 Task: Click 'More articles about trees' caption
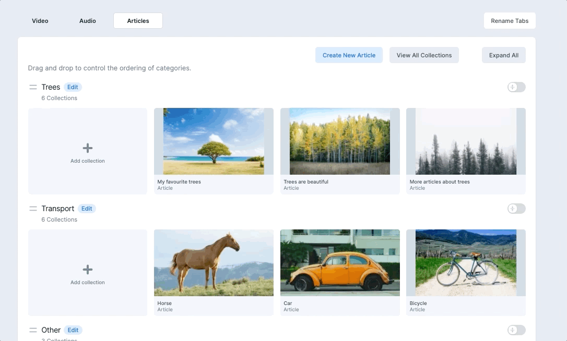(x=440, y=181)
